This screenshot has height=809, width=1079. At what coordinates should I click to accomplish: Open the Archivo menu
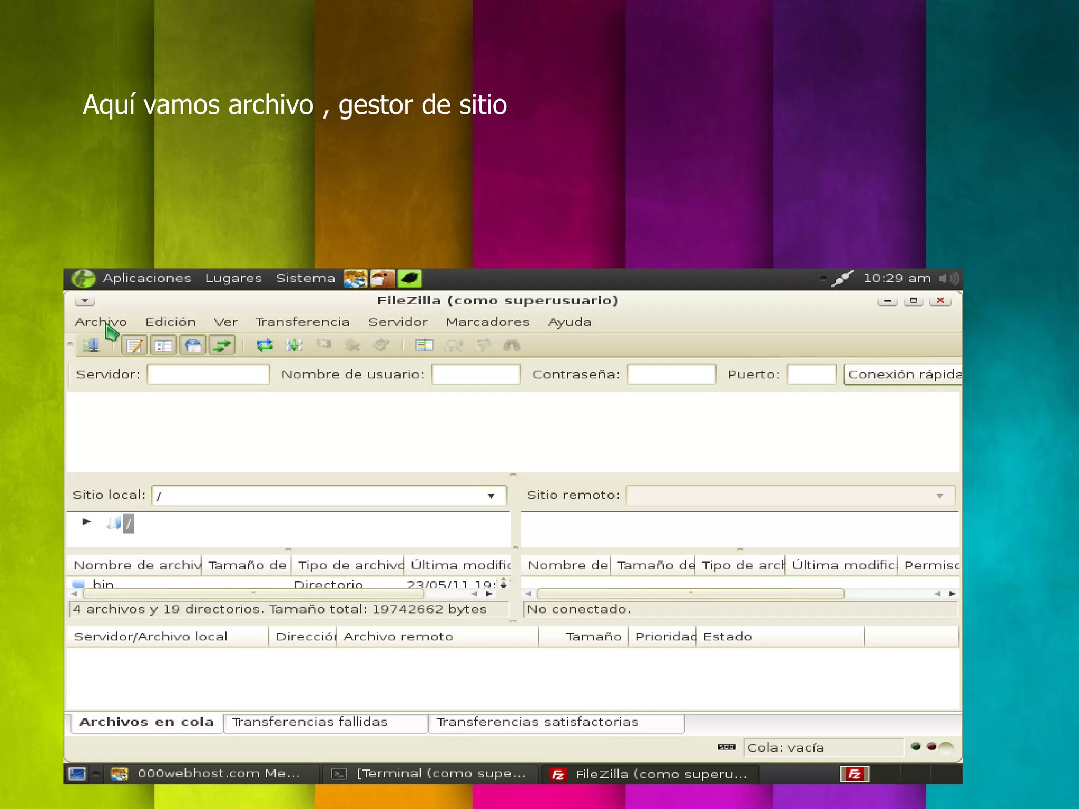point(100,322)
